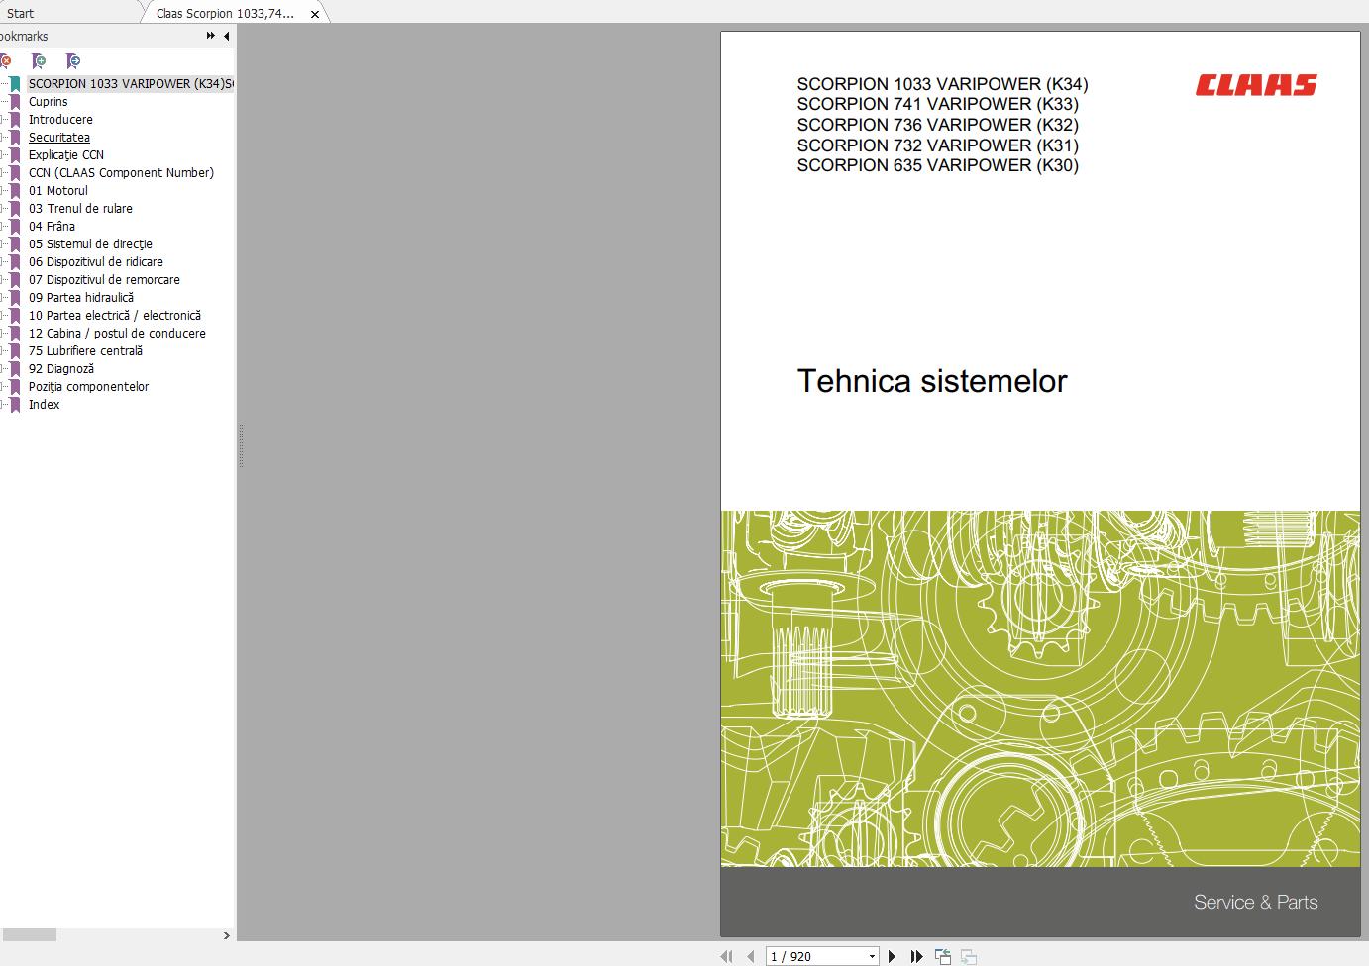Click the bottom horizontal scrollbar arrow

coord(227,935)
